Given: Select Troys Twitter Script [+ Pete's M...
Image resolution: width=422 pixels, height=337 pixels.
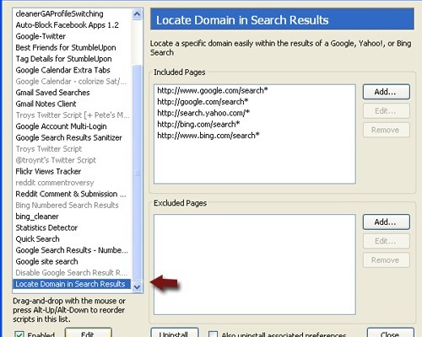Looking at the screenshot, I should click(x=73, y=115).
